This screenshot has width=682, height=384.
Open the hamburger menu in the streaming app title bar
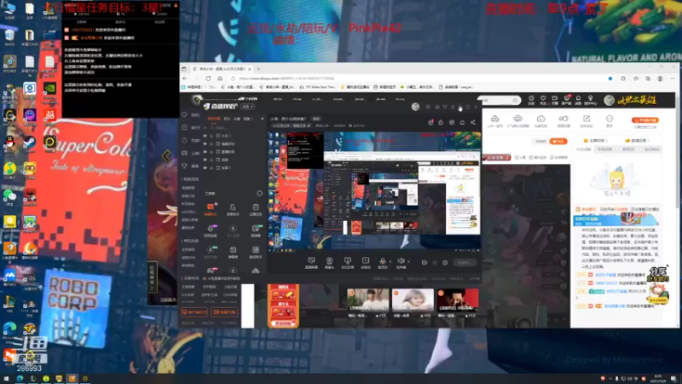pyautogui.click(x=453, y=107)
